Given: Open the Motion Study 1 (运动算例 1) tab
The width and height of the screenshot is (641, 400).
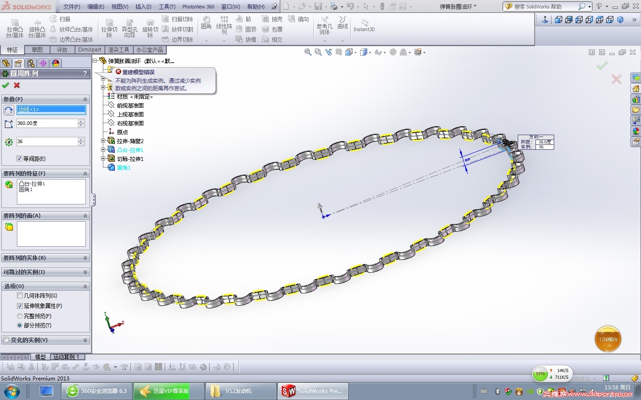Looking at the screenshot, I should [66, 357].
